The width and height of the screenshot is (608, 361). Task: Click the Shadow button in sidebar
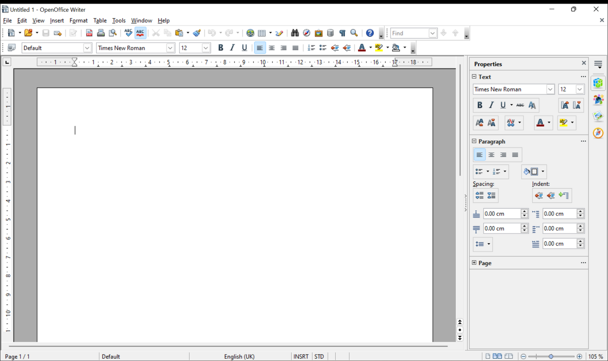(x=532, y=105)
